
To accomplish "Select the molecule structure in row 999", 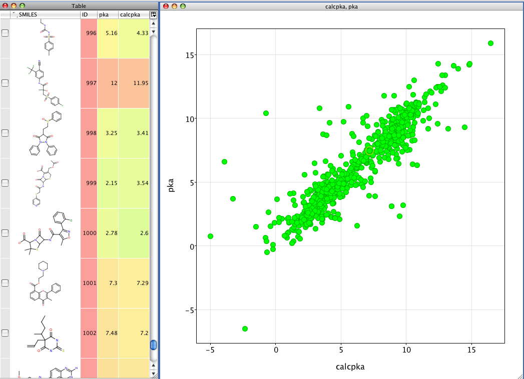I will click(x=45, y=183).
